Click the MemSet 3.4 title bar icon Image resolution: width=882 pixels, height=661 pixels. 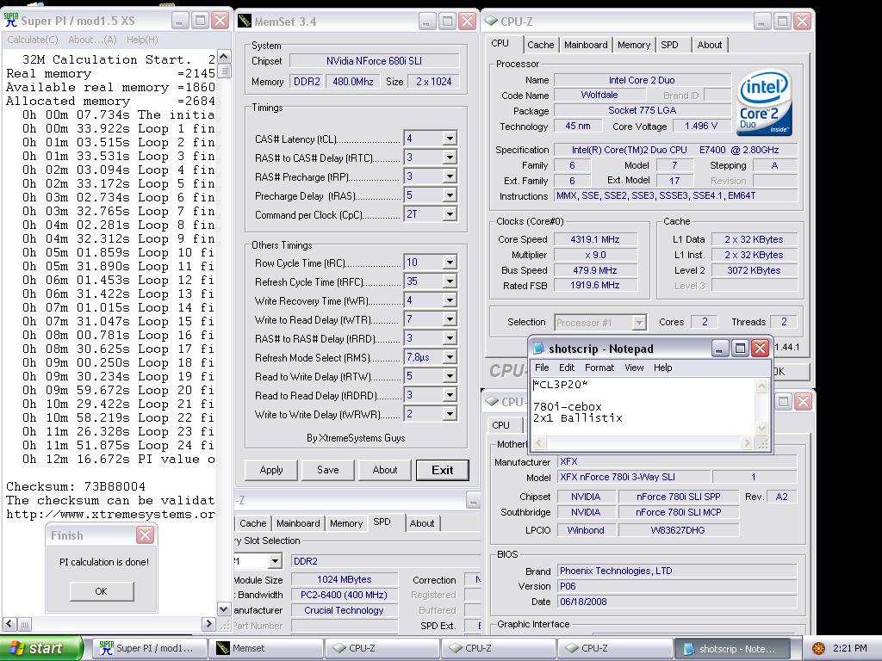pos(245,22)
